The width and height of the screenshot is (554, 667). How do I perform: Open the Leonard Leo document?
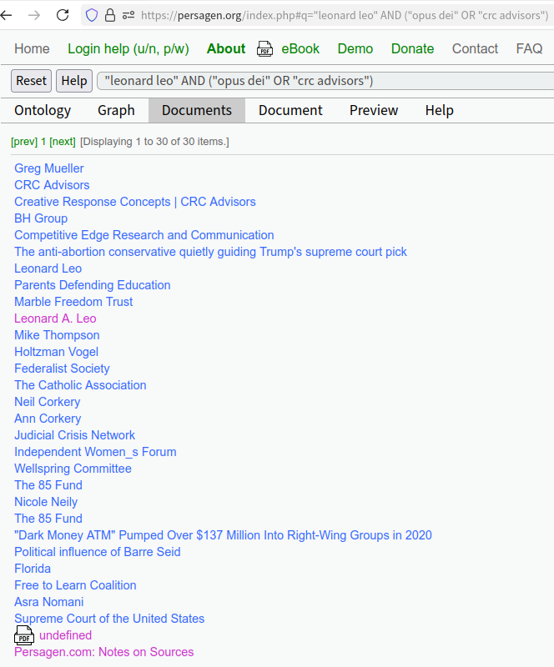48,268
